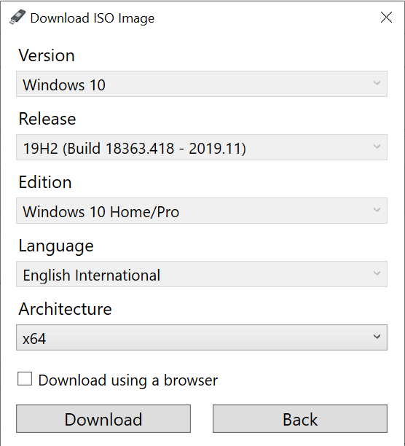405x446 pixels.
Task: Go back using the Back button
Action: (300, 419)
